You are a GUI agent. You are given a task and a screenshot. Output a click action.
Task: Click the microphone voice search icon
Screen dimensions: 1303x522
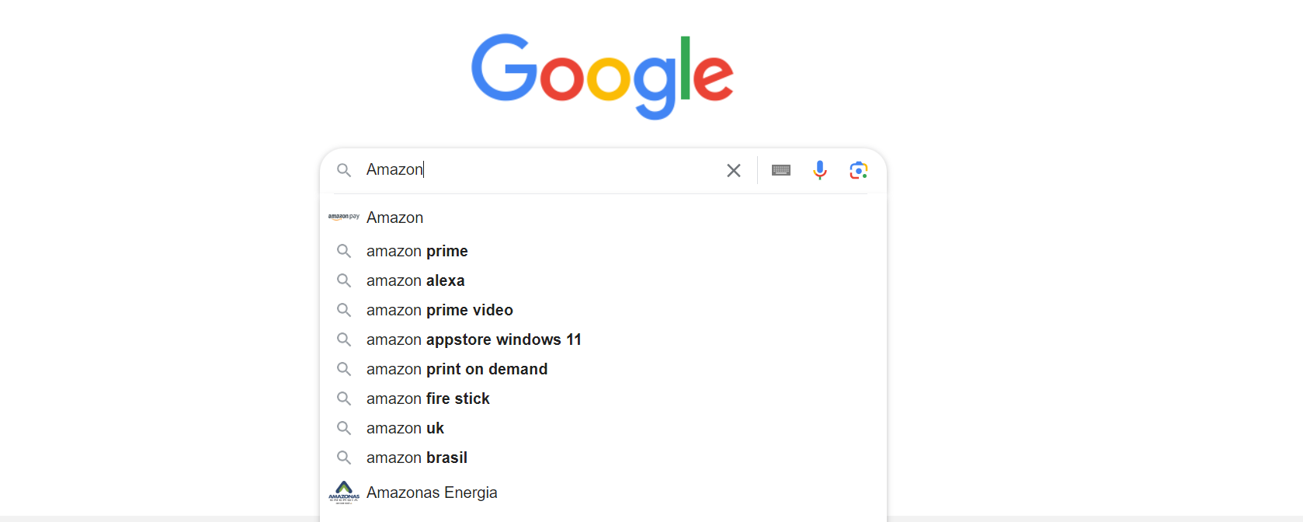[x=820, y=170]
